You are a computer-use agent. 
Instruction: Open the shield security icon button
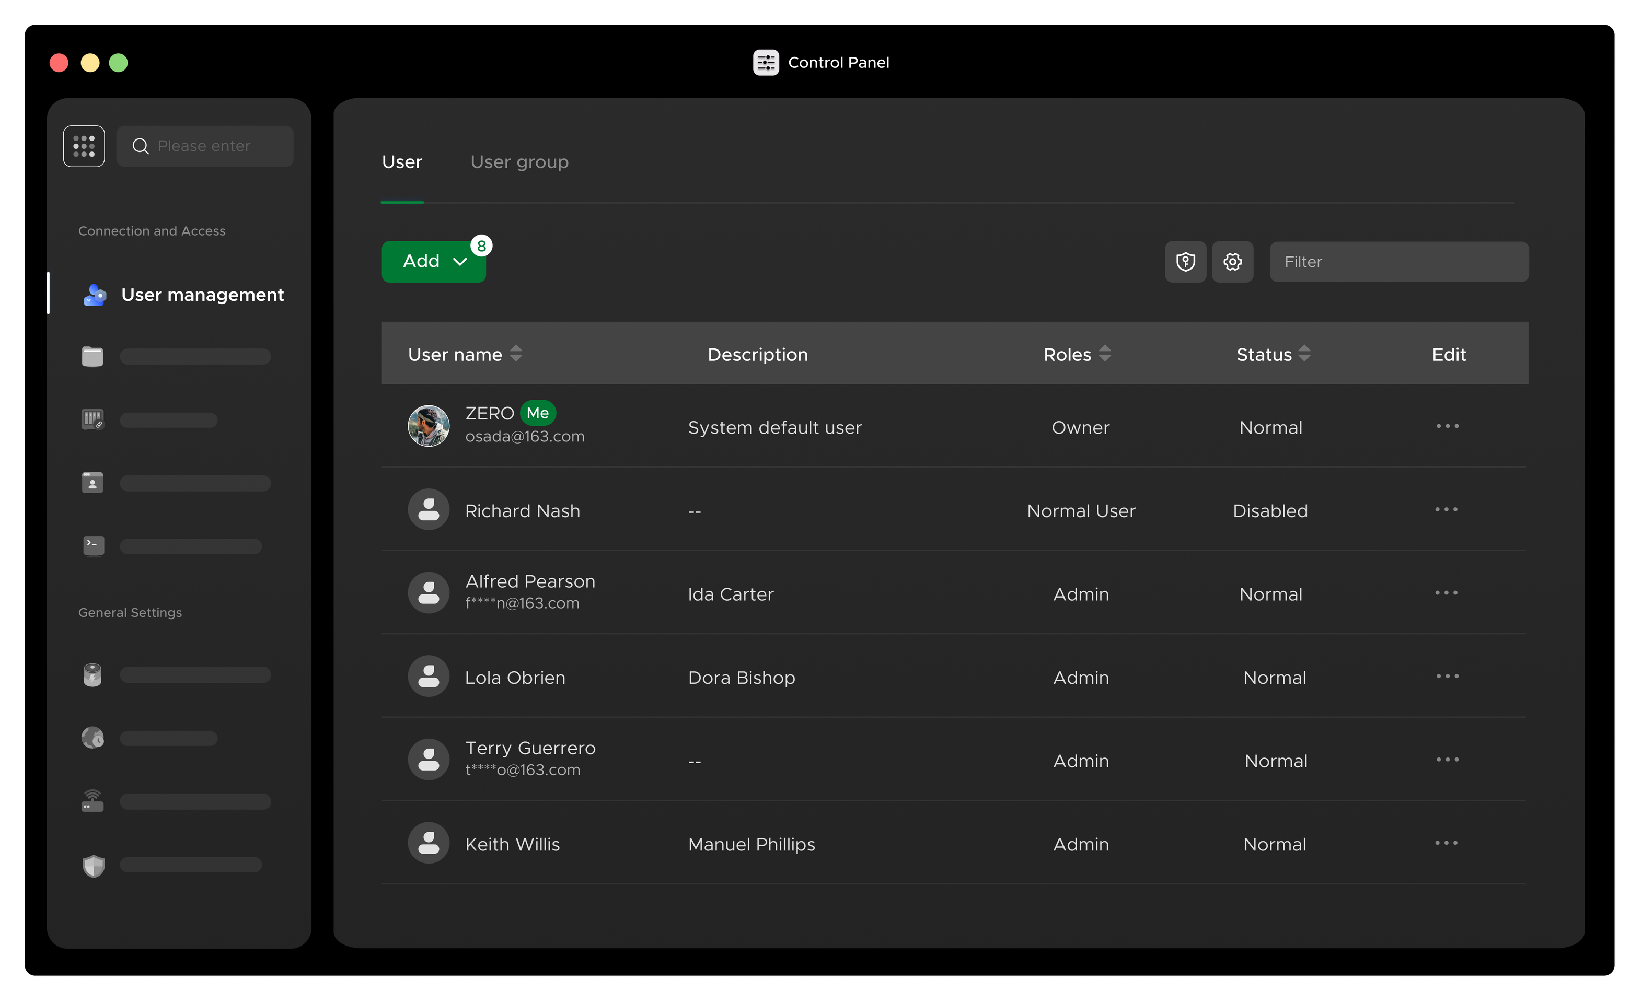pos(1185,262)
